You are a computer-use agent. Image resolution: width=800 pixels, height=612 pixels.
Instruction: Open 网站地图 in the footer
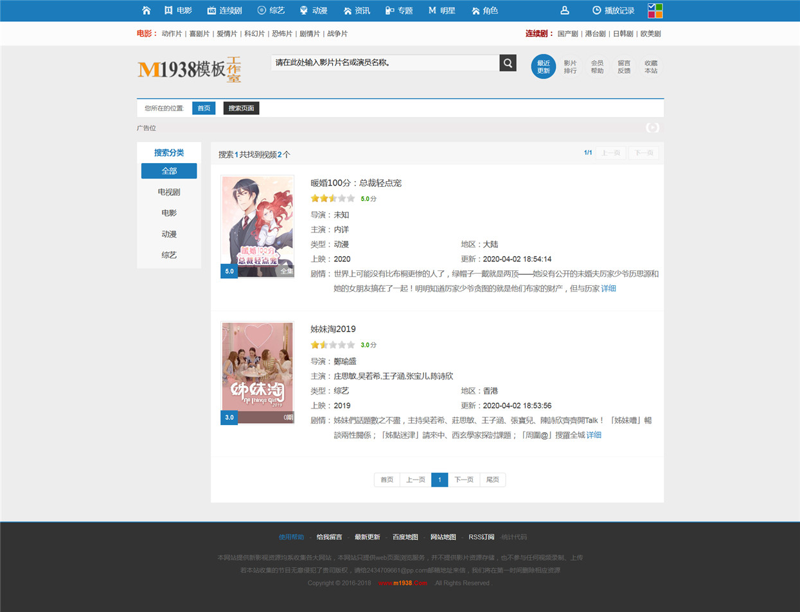pos(443,537)
